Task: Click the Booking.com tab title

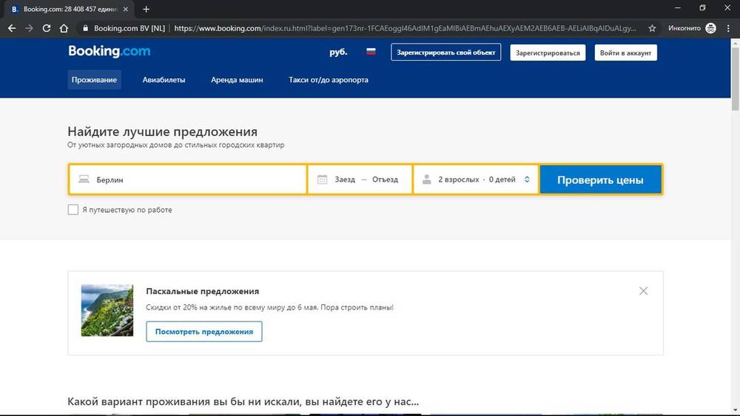Action: coord(70,9)
